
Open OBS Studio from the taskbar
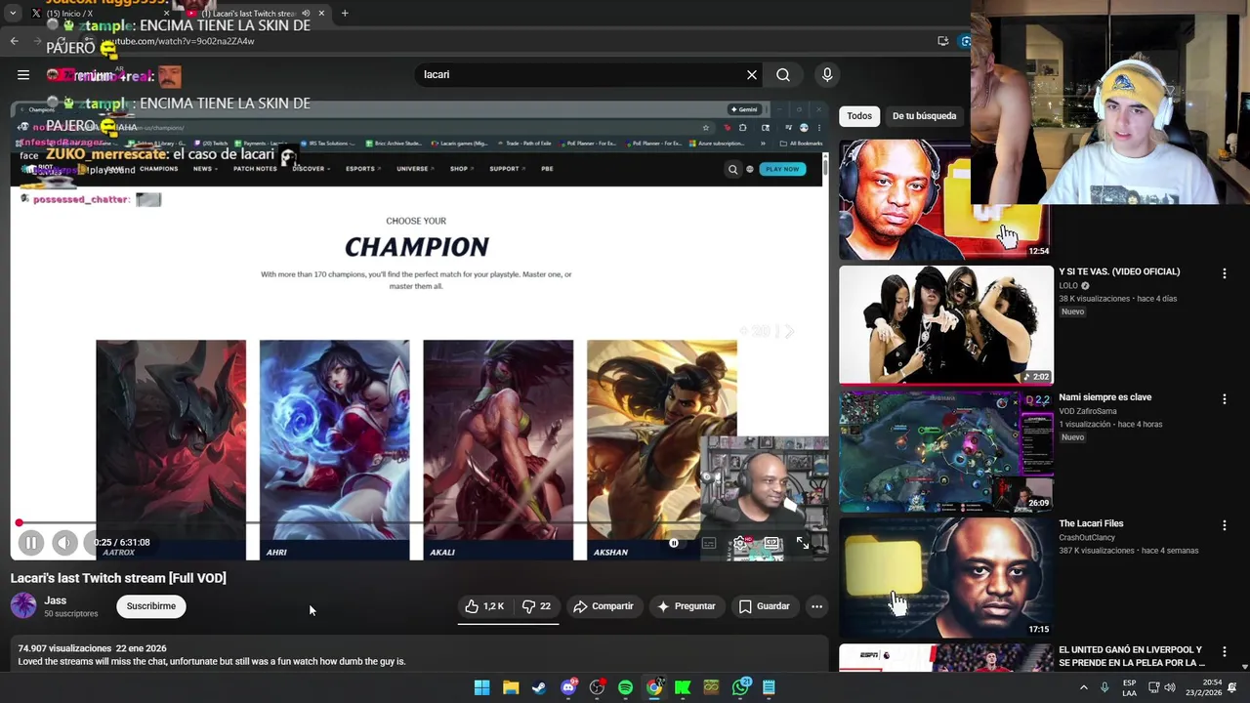(597, 687)
